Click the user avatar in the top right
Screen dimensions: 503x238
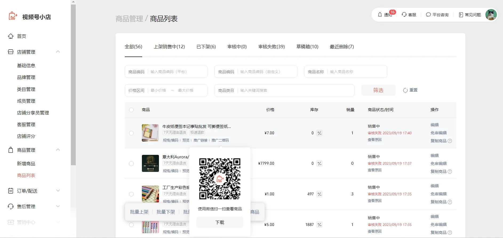click(491, 15)
